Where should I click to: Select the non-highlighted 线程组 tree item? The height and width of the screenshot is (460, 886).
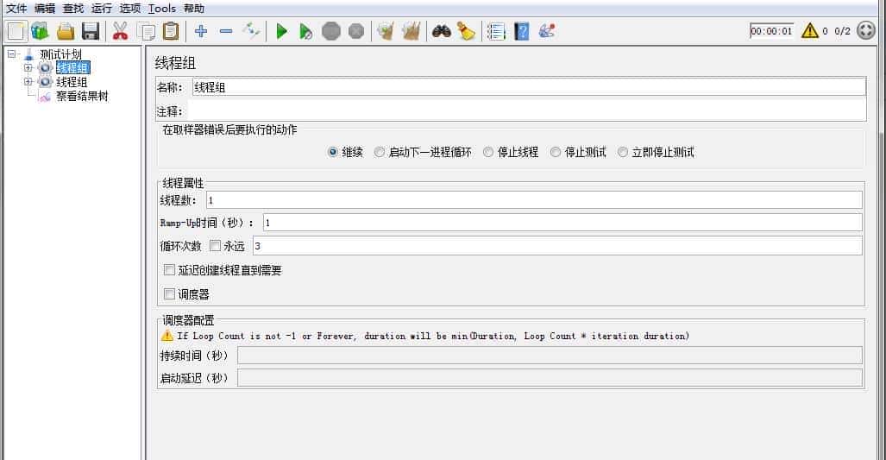click(x=72, y=82)
